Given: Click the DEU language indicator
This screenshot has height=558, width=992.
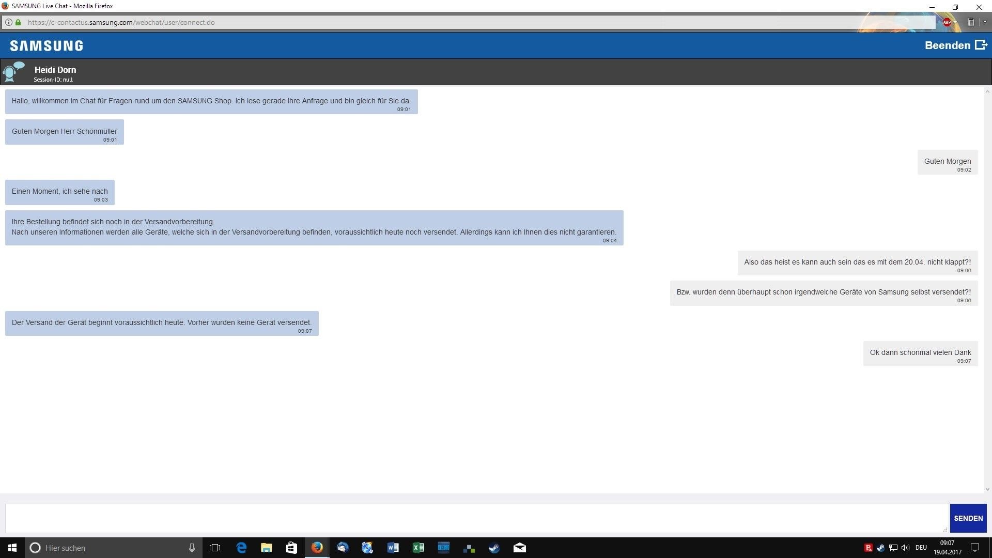Looking at the screenshot, I should (x=921, y=548).
